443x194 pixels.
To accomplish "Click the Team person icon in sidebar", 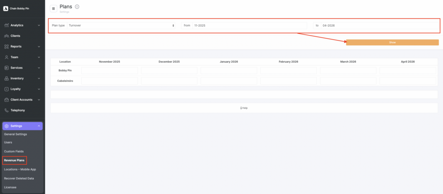I will click(x=6, y=57).
